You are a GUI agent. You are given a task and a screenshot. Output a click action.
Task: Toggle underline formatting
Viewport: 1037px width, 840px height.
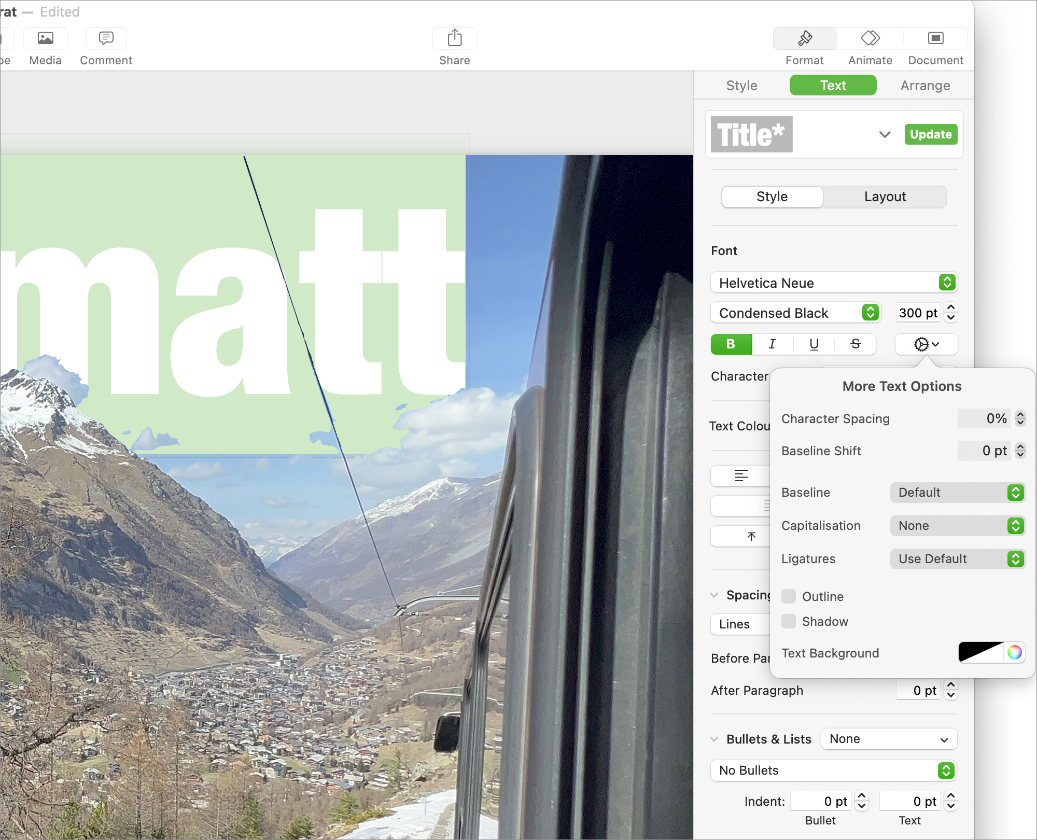click(x=814, y=344)
